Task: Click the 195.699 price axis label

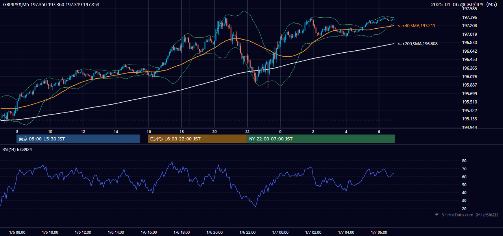Action: [470, 94]
